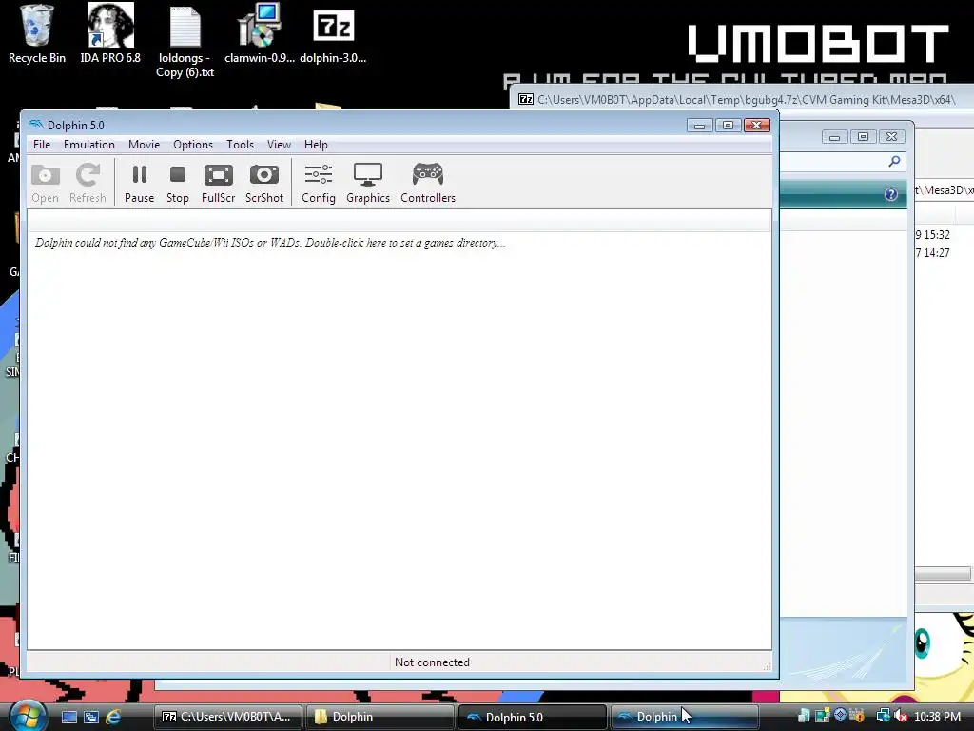Minimize the background Explorer window
974x731 pixels.
pos(834,137)
